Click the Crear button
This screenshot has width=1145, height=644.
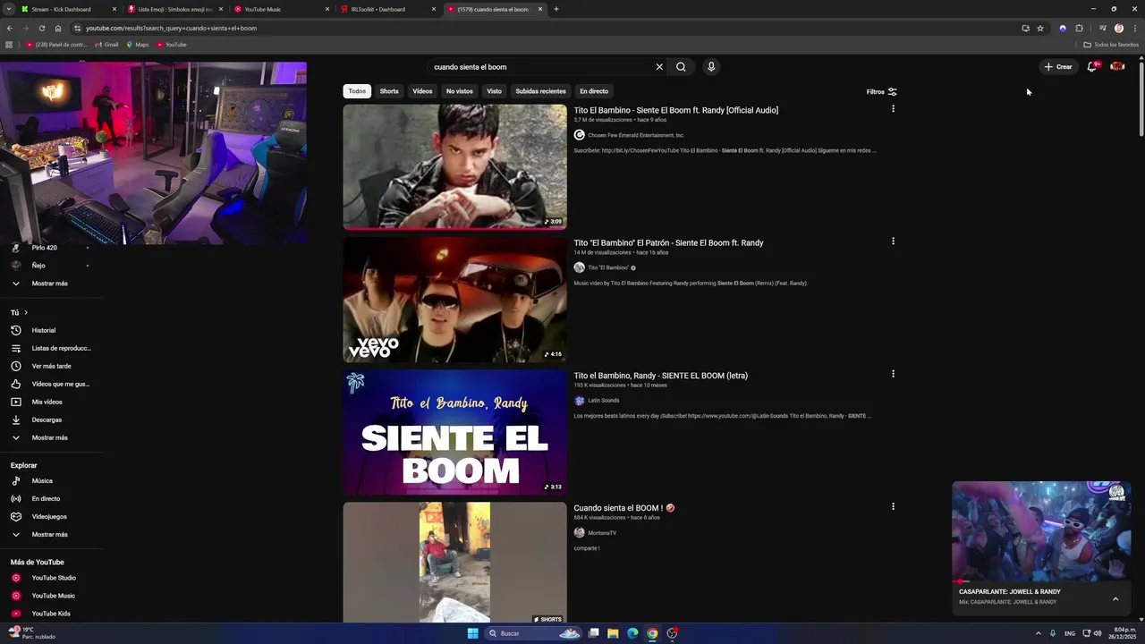click(x=1058, y=66)
